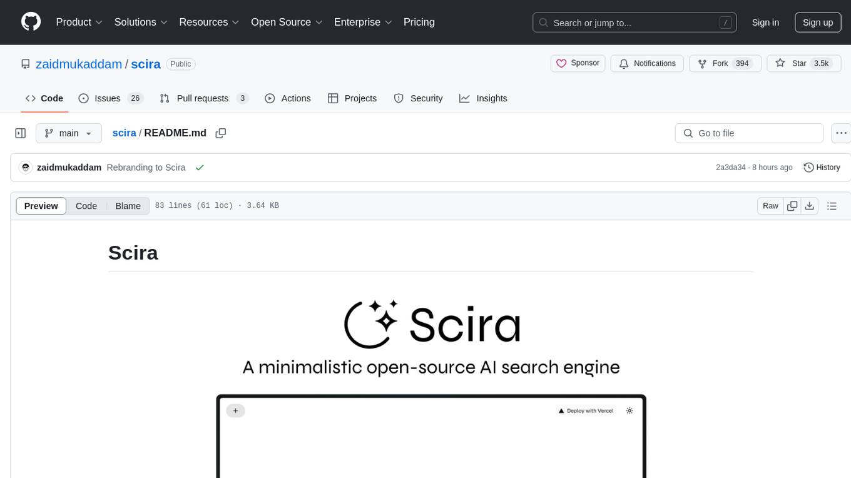Click the Sign in link

(x=765, y=23)
